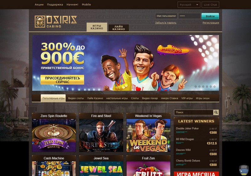
Task: Click the Присоединяйтесь сейчас banner button
Action: click(62, 80)
